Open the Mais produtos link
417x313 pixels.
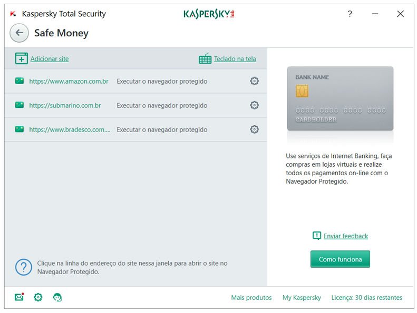(251, 297)
